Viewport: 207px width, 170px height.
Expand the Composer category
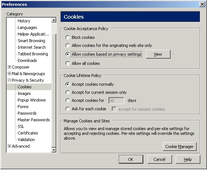9,67
